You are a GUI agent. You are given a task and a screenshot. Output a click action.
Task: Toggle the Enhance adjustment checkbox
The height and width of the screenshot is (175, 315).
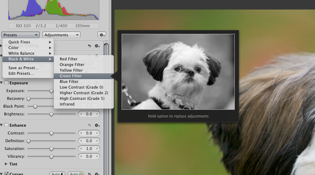(6, 125)
